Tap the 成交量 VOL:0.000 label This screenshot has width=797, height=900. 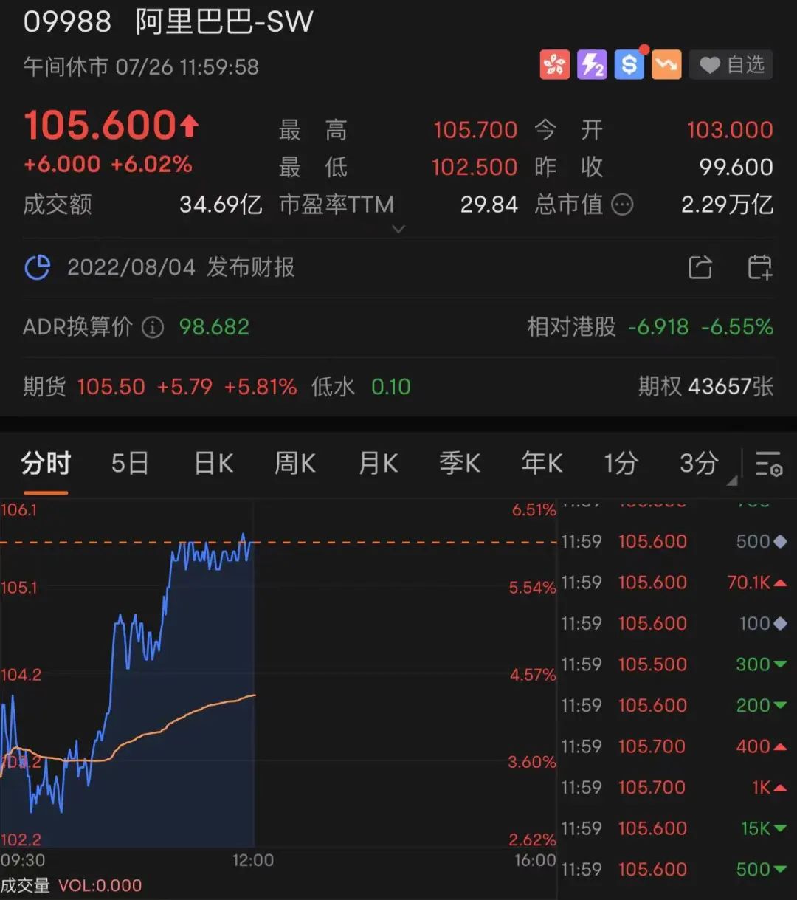pos(71,885)
